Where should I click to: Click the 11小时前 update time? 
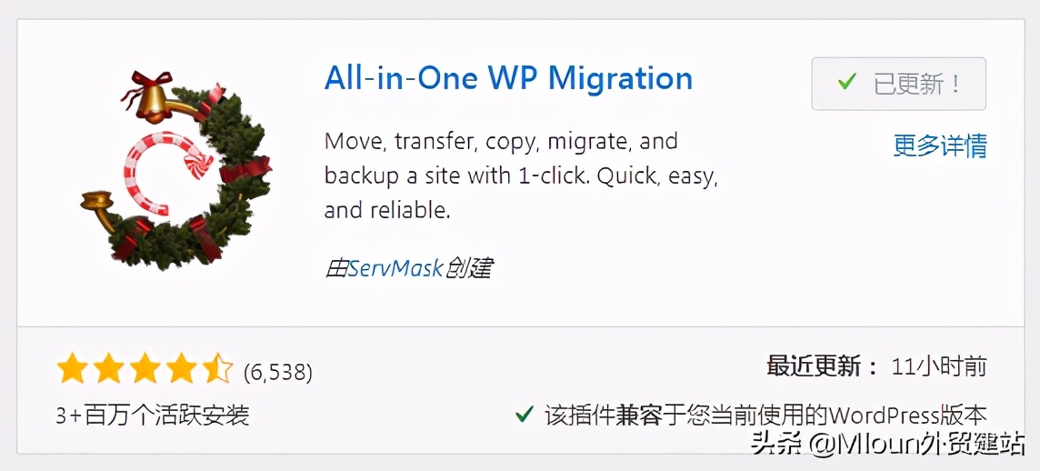point(938,366)
